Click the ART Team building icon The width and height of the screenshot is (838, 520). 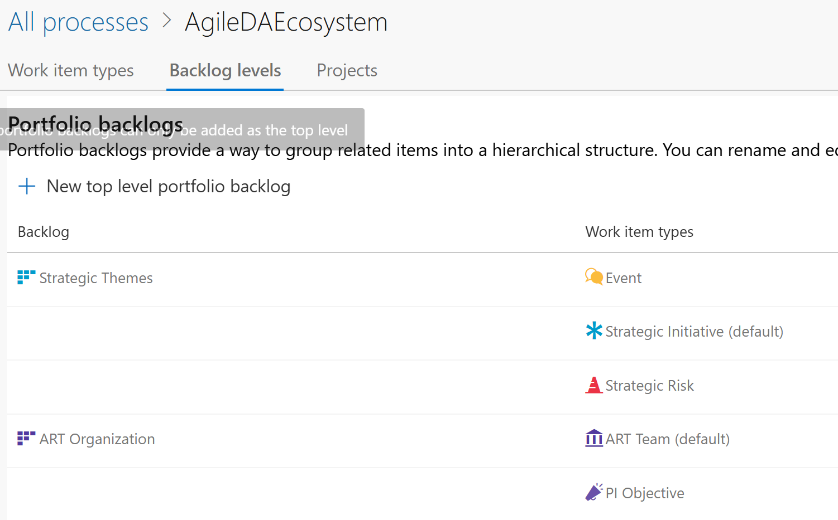pyautogui.click(x=594, y=438)
